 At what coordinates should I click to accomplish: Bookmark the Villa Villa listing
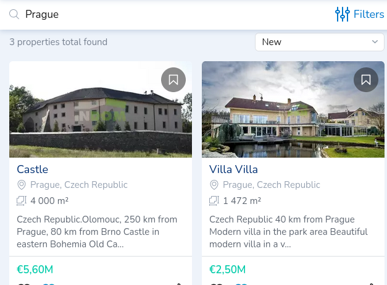(x=366, y=80)
